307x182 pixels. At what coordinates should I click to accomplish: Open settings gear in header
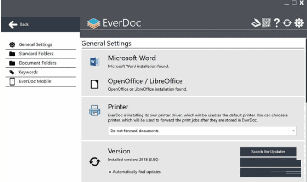[299, 23]
